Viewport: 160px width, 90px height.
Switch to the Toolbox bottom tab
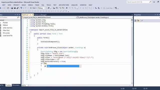(9, 85)
